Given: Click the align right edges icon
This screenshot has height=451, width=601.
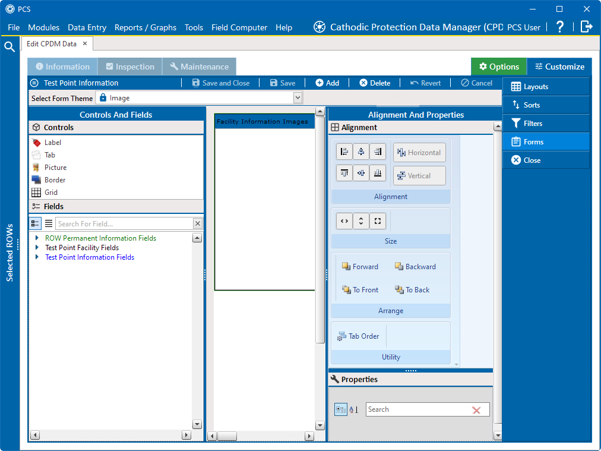Looking at the screenshot, I should point(378,152).
